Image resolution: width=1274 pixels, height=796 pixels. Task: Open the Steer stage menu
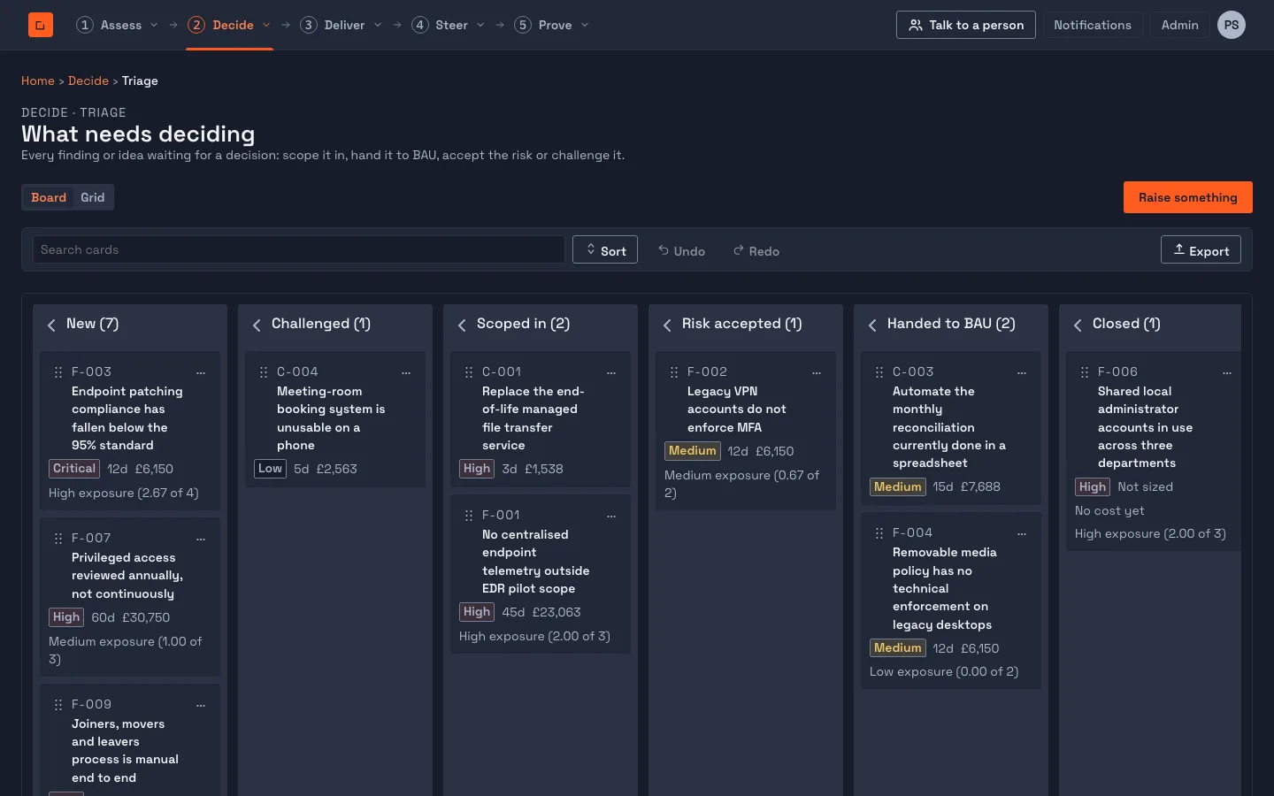tap(449, 25)
